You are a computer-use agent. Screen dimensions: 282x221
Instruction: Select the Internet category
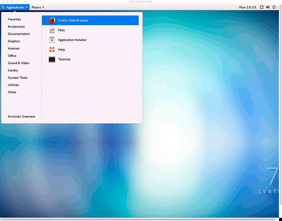(14, 49)
